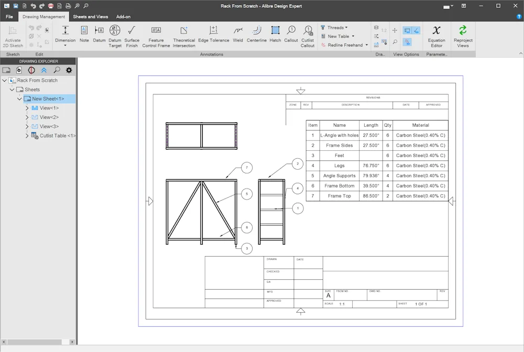
Task: Save the drawing from quick access toolbar
Action: click(15, 6)
